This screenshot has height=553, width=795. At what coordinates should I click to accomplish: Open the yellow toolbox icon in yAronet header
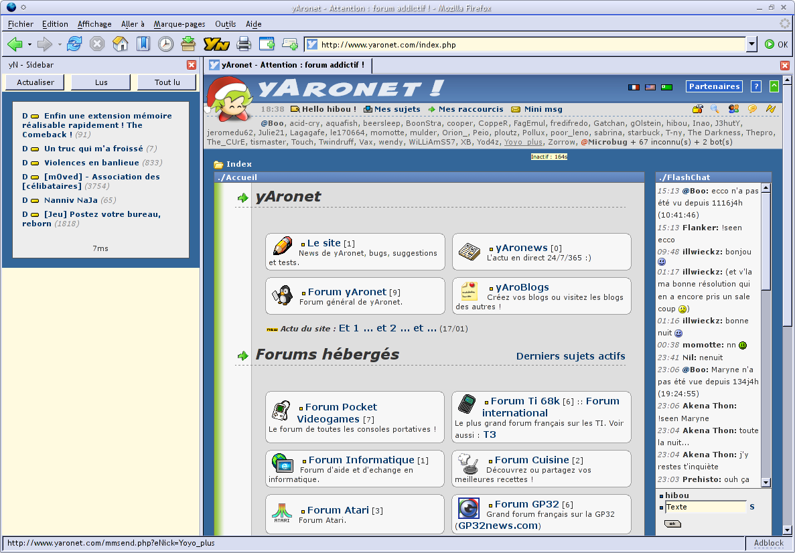pos(698,109)
